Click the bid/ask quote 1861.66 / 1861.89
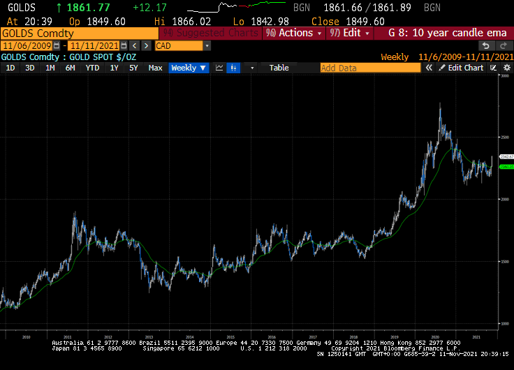 (367, 8)
